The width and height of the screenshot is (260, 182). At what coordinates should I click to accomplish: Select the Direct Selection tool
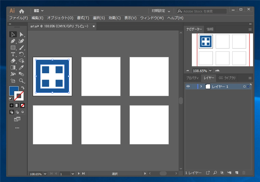click(22, 34)
